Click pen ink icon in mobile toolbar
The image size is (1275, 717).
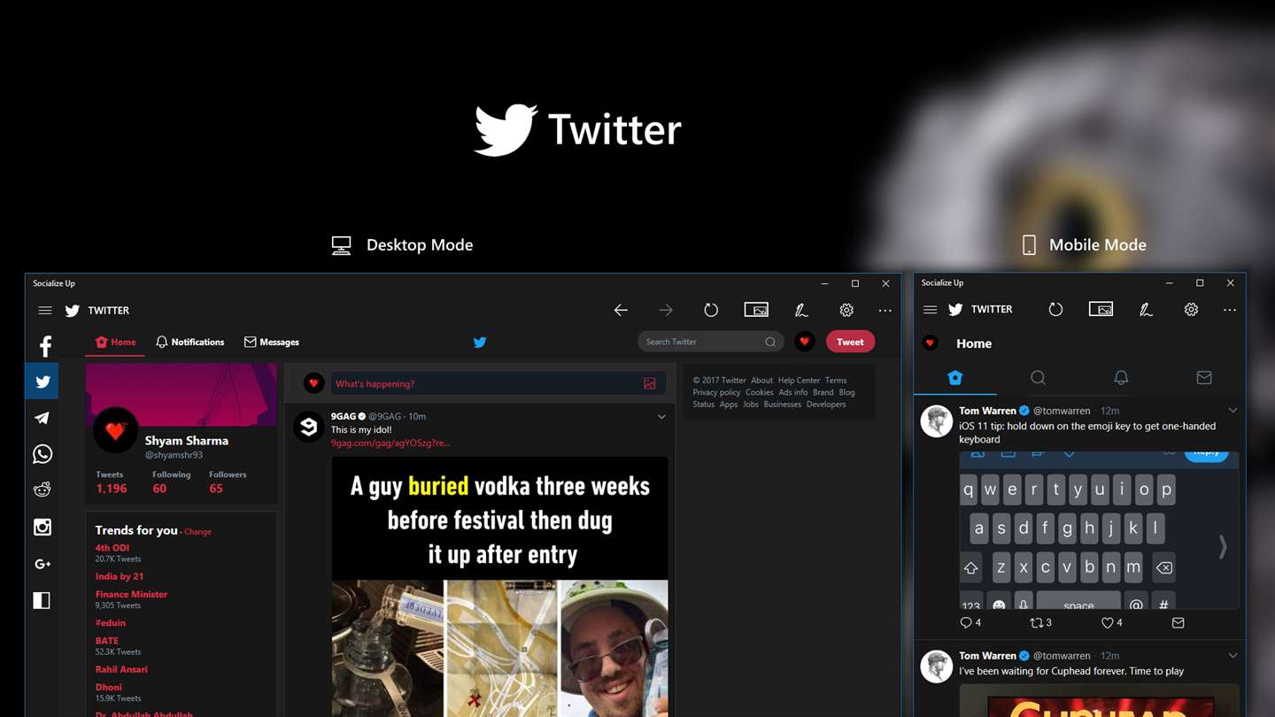point(1146,309)
